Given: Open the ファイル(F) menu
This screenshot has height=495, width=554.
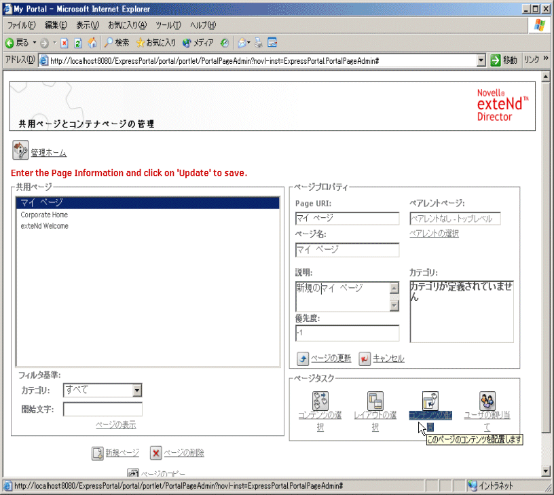Looking at the screenshot, I should point(21,25).
